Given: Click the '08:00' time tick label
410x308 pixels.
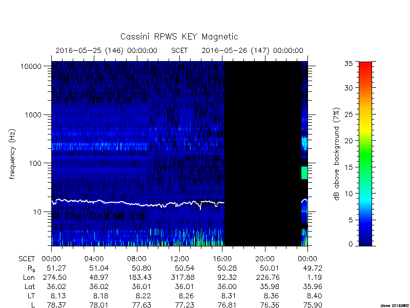Looking at the screenshot, I should click(x=137, y=259).
